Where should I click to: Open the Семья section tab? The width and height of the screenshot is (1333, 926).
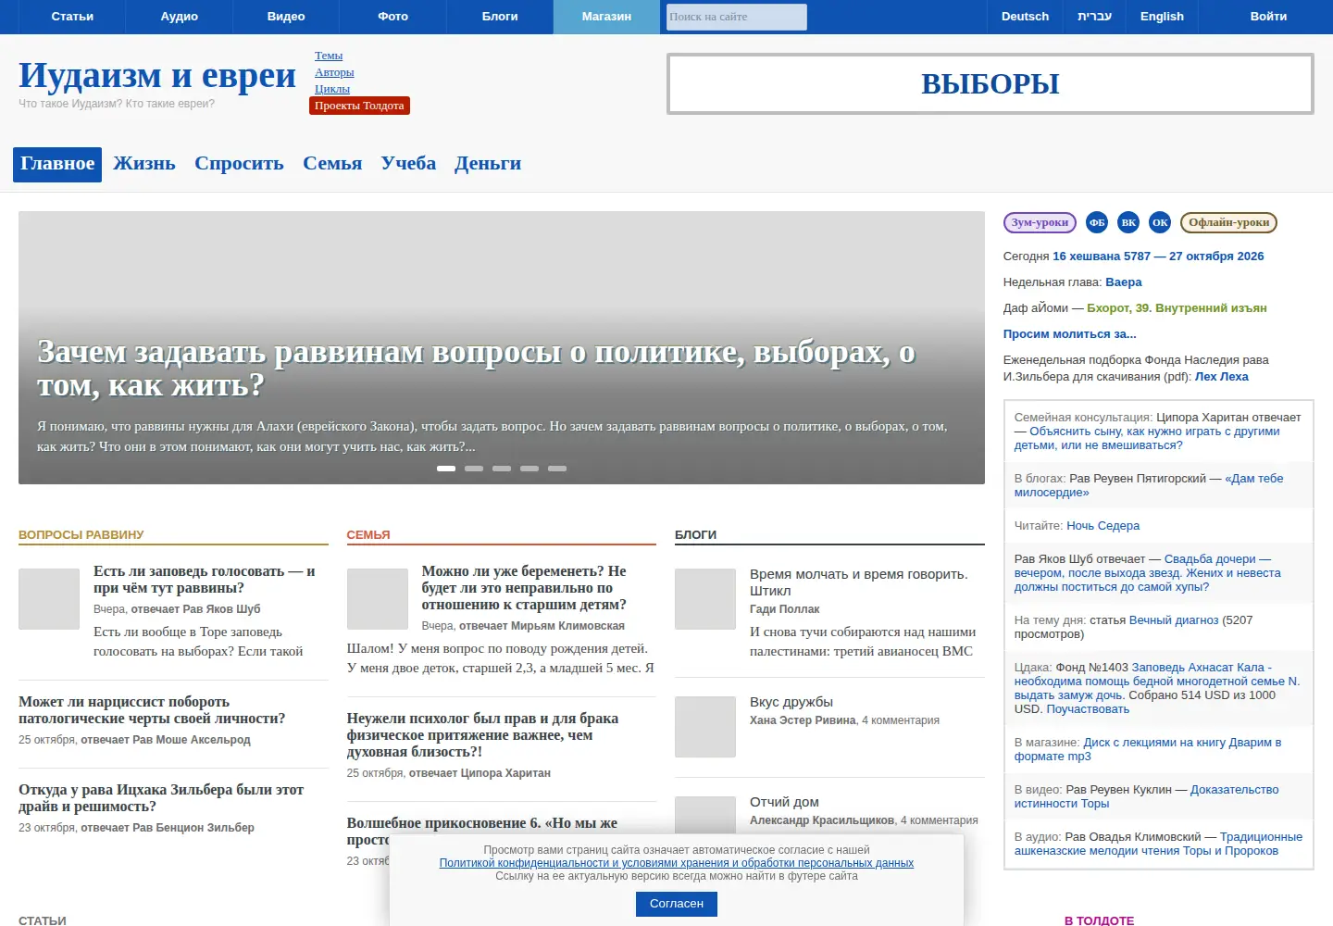tap(332, 164)
